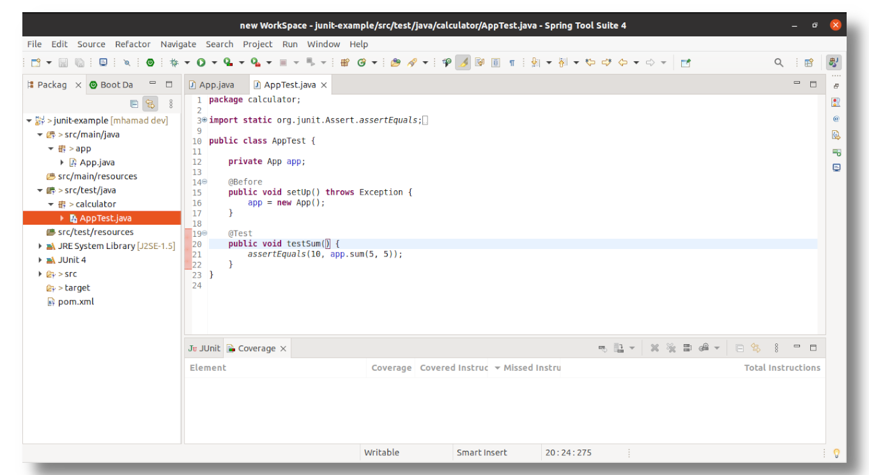Expand the JRE System Library node

40,246
